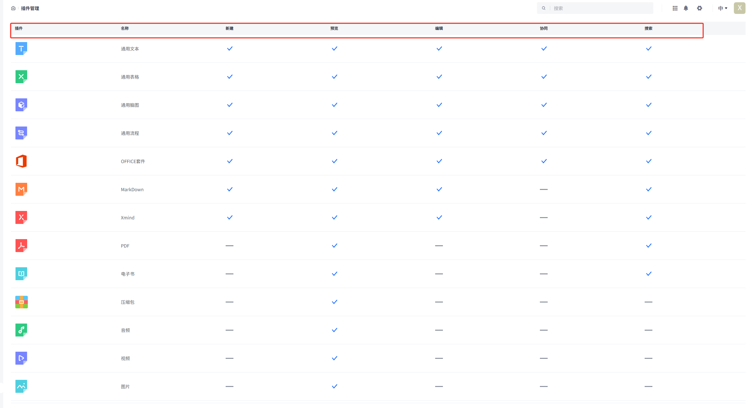Select the 通用表格 name cell
Screen dimensions: 751x408
(x=130, y=77)
